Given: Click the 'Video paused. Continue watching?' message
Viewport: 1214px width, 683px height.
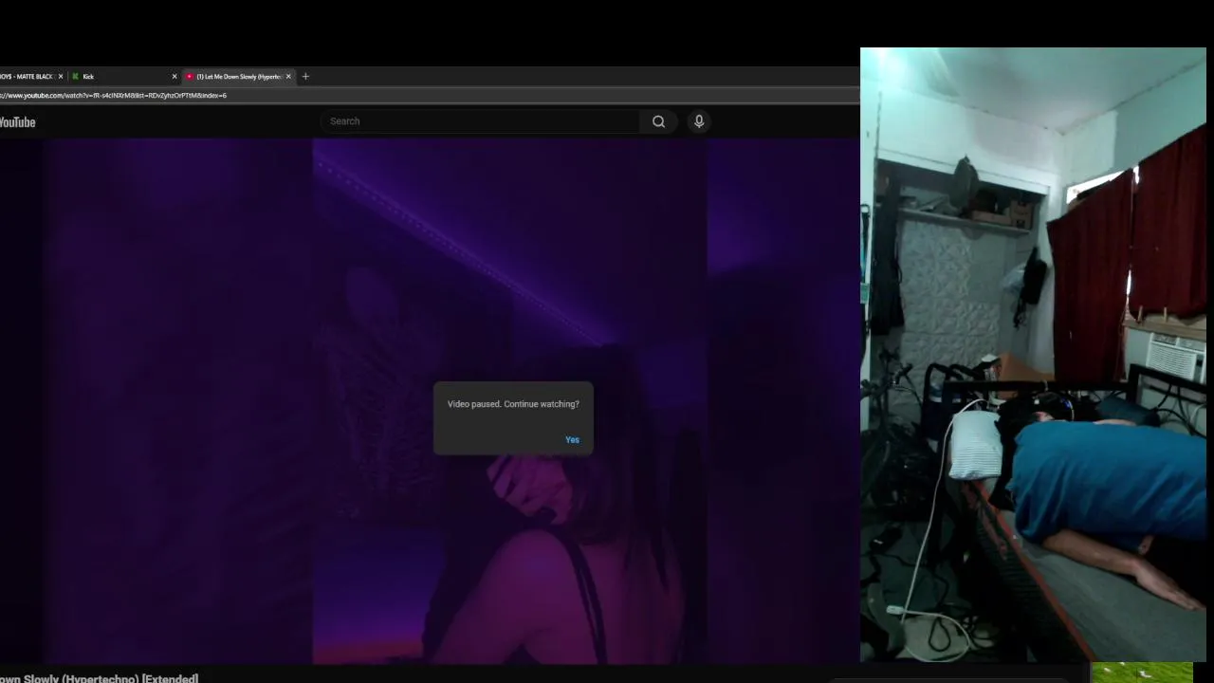Looking at the screenshot, I should pos(513,404).
